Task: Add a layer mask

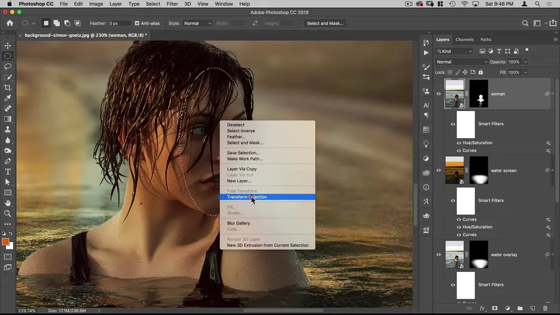Action: coord(494,308)
